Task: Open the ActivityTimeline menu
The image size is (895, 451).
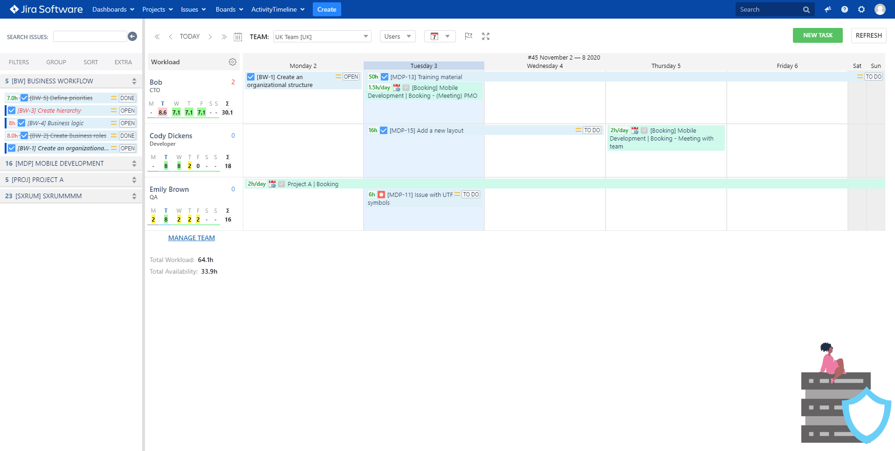Action: (x=278, y=9)
